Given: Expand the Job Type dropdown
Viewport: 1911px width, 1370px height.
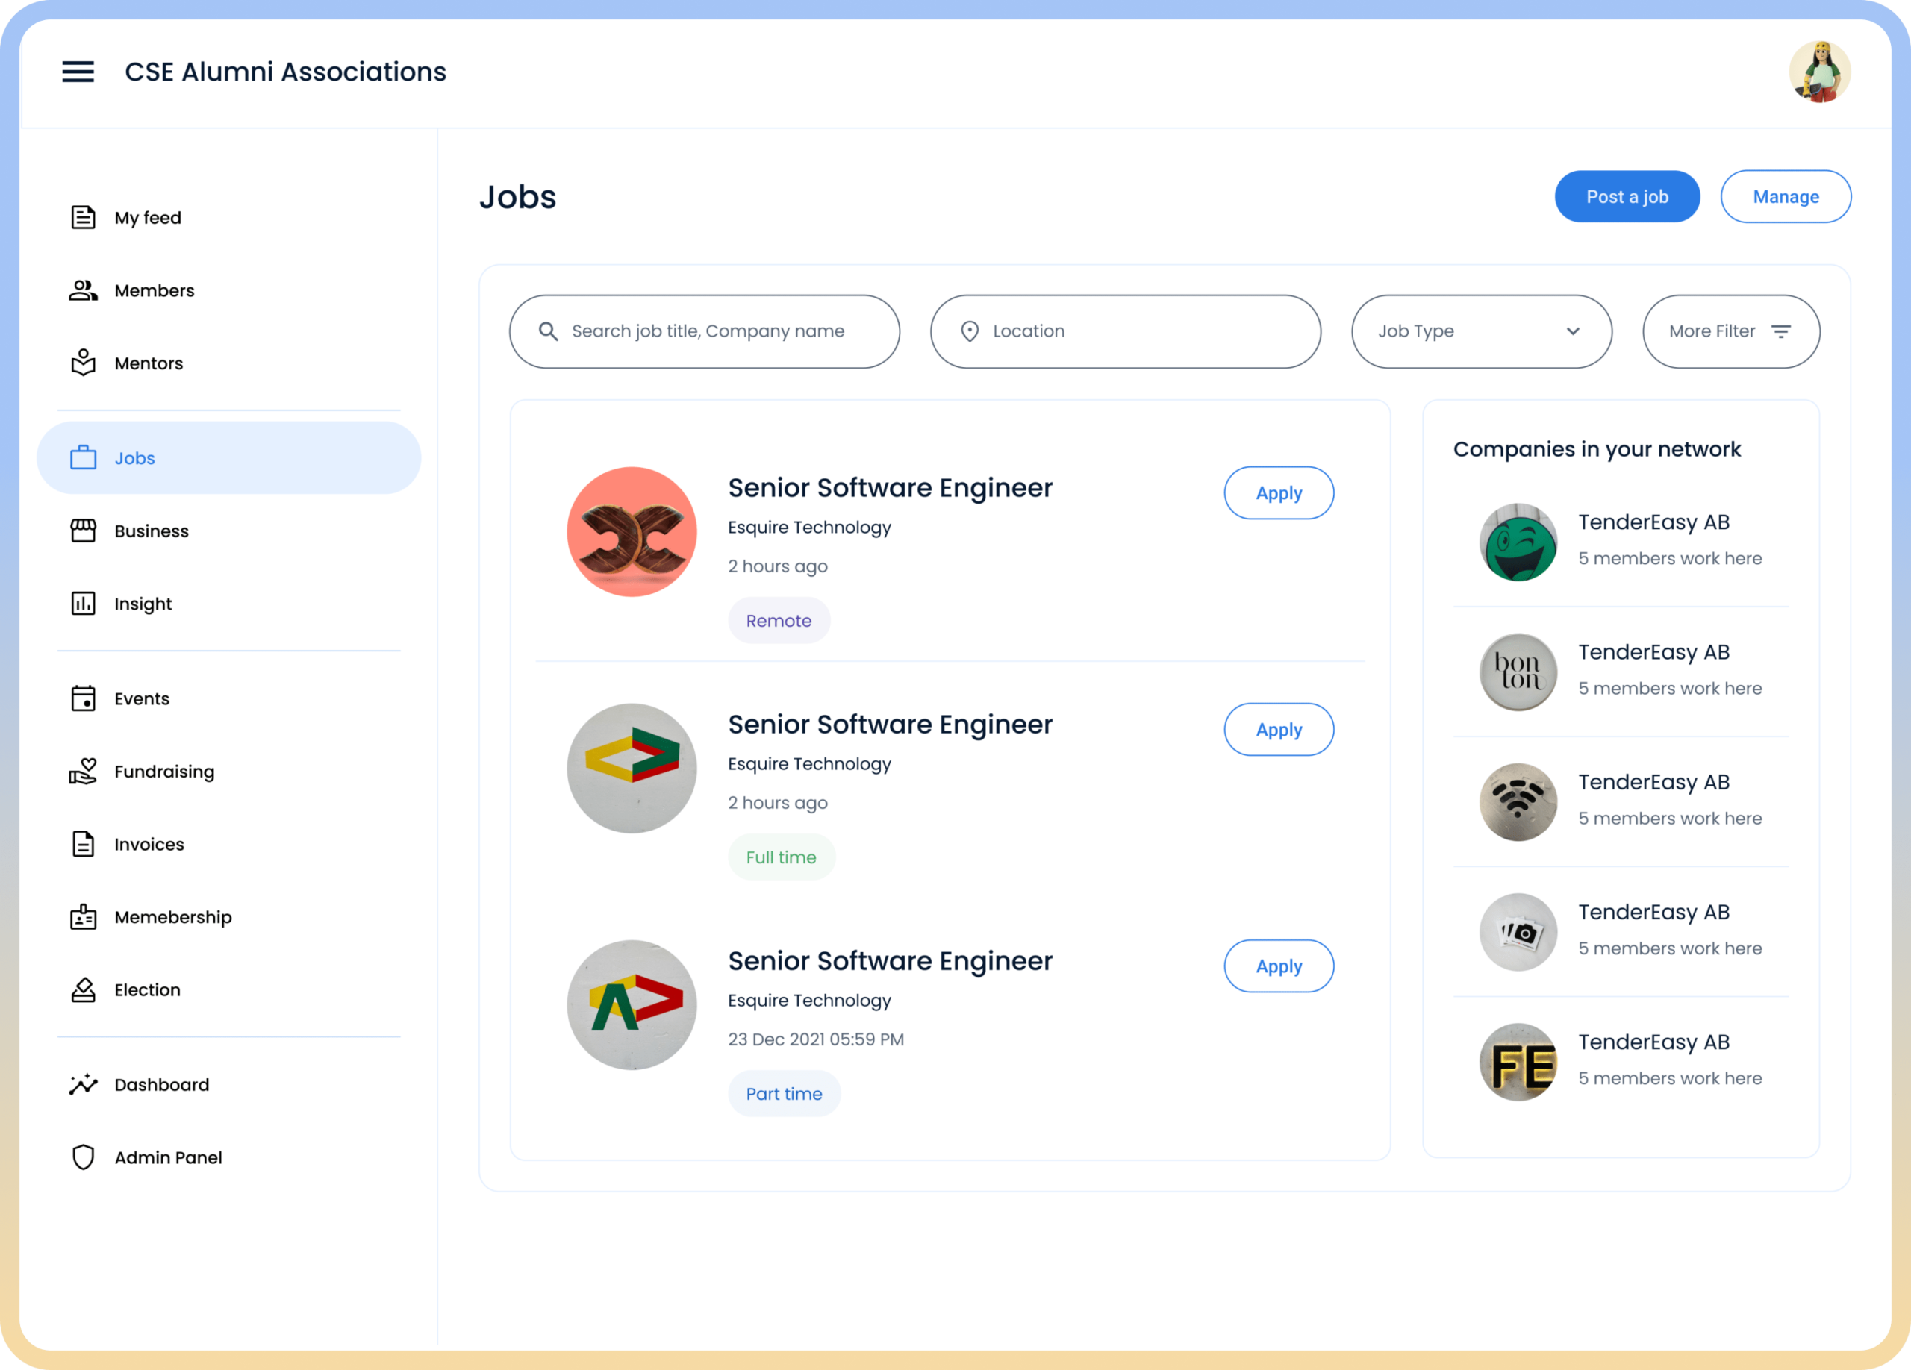Looking at the screenshot, I should point(1480,331).
